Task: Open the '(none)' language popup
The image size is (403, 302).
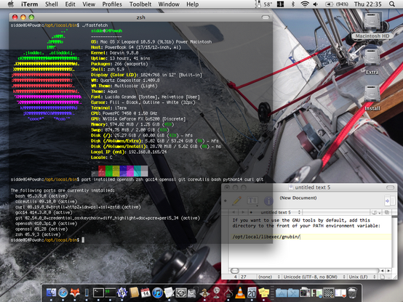Action: click(x=268, y=277)
